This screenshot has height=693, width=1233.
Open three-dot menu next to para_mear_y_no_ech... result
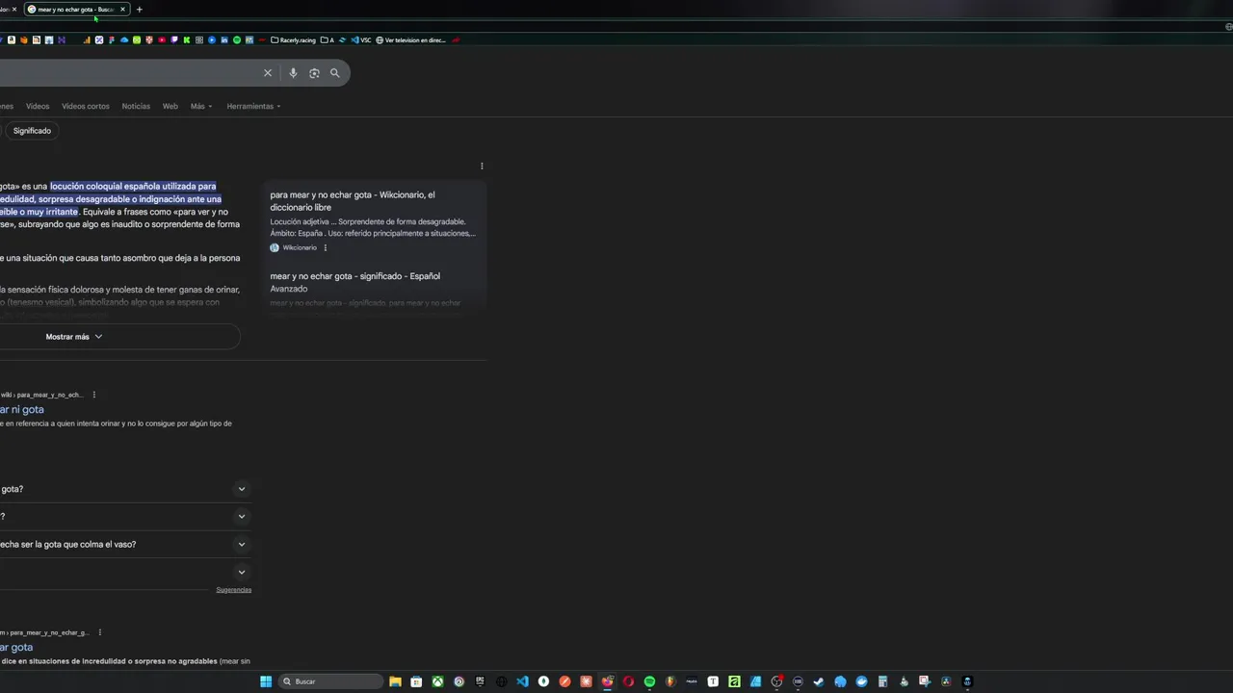point(93,395)
